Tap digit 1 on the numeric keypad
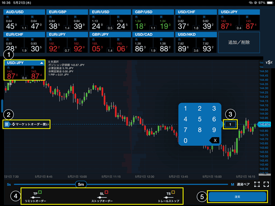 [185, 109]
